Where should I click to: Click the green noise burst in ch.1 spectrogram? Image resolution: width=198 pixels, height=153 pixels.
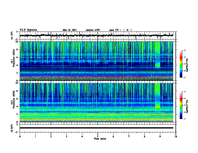click(157, 55)
